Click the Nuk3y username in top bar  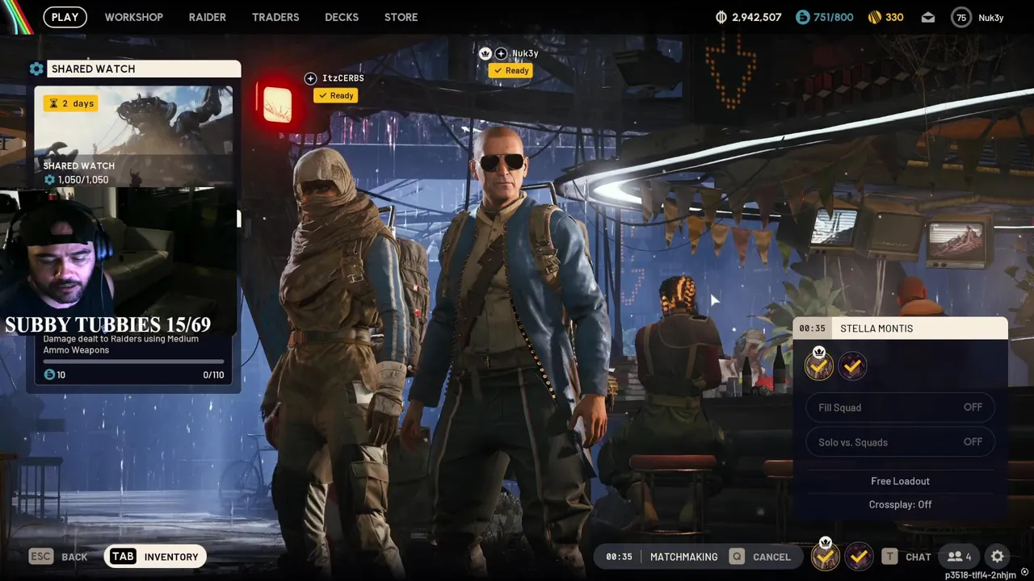click(x=991, y=18)
